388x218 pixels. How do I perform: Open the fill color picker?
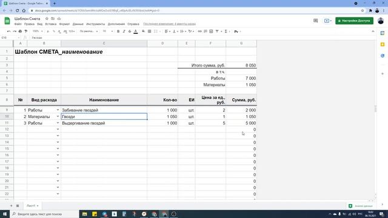143,31
